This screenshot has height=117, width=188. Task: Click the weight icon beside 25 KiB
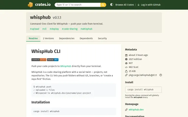coord(126,71)
